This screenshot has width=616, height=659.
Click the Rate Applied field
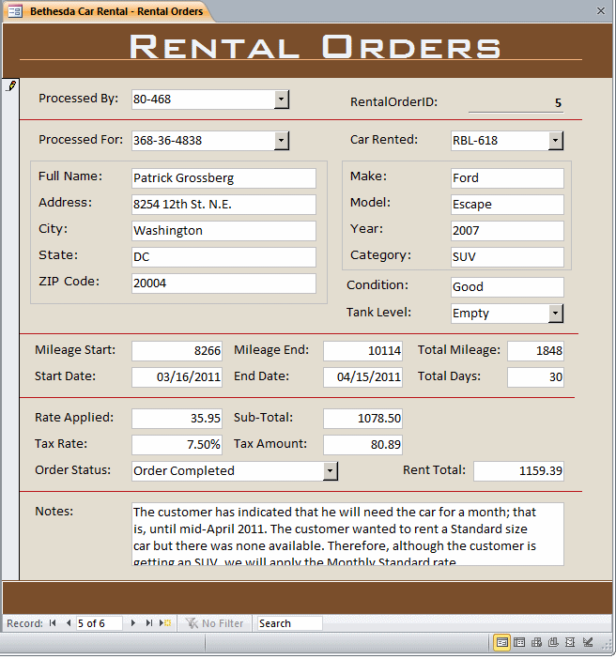(x=177, y=419)
